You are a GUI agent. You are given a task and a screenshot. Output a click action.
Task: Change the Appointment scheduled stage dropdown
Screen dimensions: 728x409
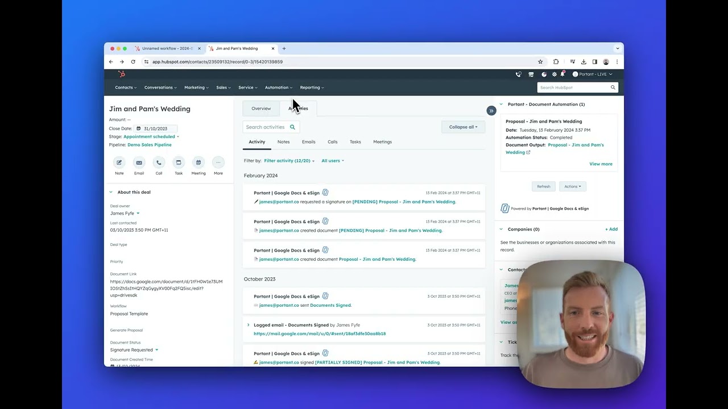click(x=151, y=137)
